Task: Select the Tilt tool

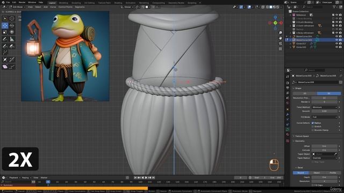Action: 12,60
